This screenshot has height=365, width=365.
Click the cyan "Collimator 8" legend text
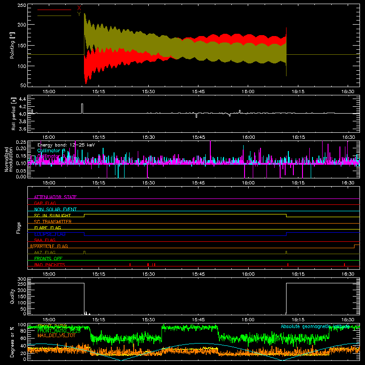tap(51, 151)
